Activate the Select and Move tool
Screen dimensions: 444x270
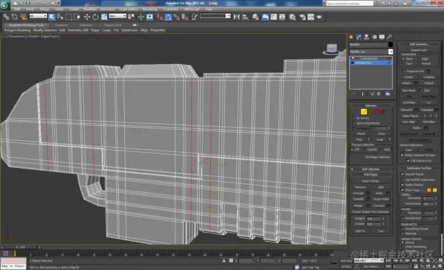[87, 17]
